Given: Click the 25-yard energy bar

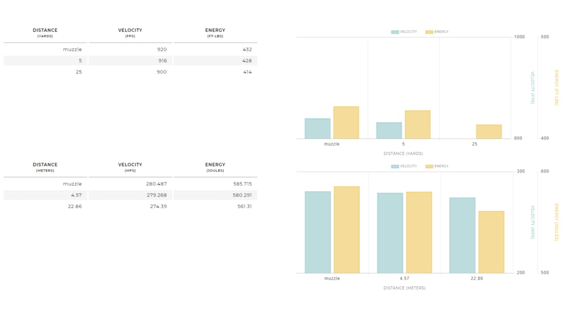Looking at the screenshot, I should click(x=488, y=131).
